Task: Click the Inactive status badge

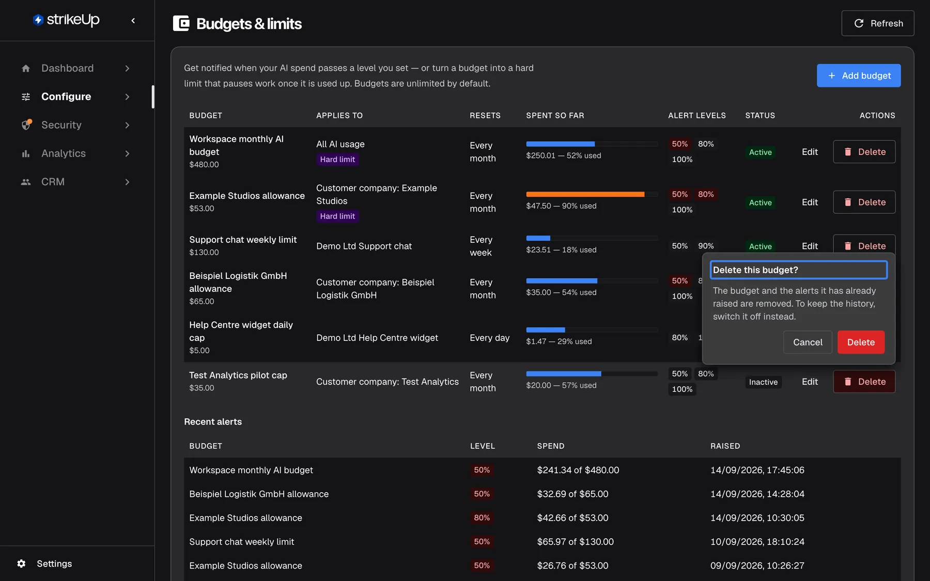Action: (x=763, y=382)
